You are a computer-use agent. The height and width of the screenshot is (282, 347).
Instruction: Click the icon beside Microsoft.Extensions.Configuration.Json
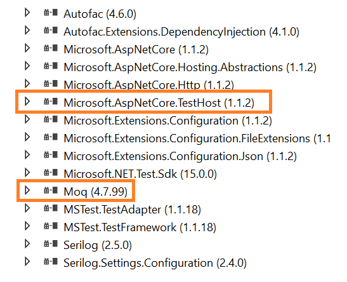pos(51,154)
